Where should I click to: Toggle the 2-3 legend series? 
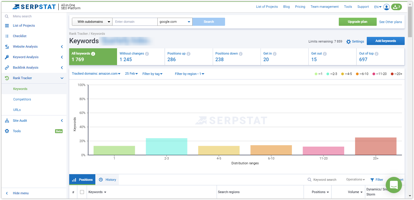(x=332, y=74)
